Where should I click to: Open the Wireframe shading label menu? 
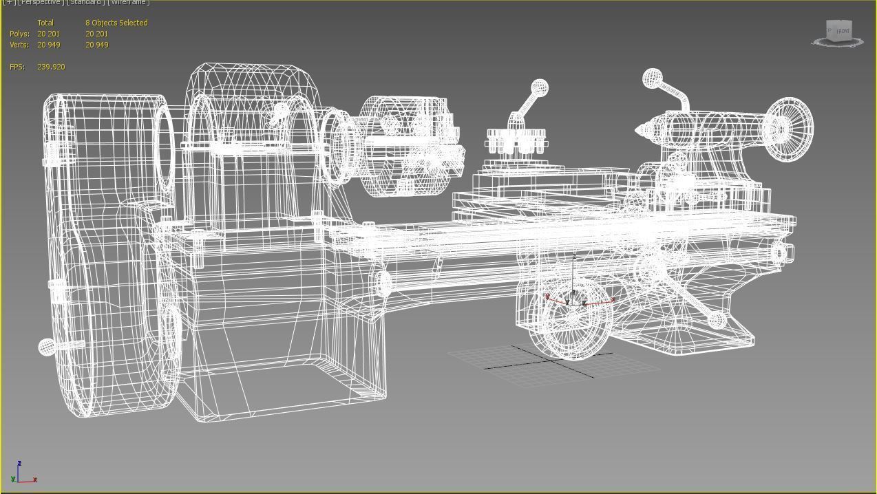click(x=128, y=2)
